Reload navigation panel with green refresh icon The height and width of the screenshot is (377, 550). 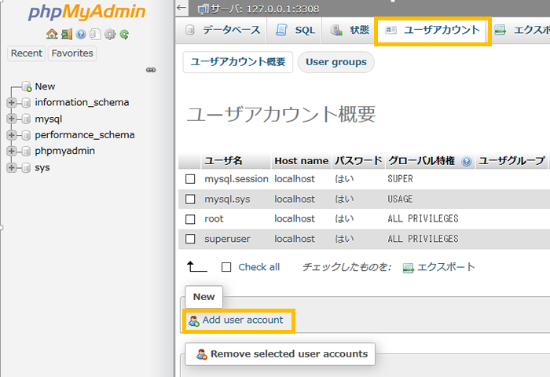pyautogui.click(x=124, y=35)
